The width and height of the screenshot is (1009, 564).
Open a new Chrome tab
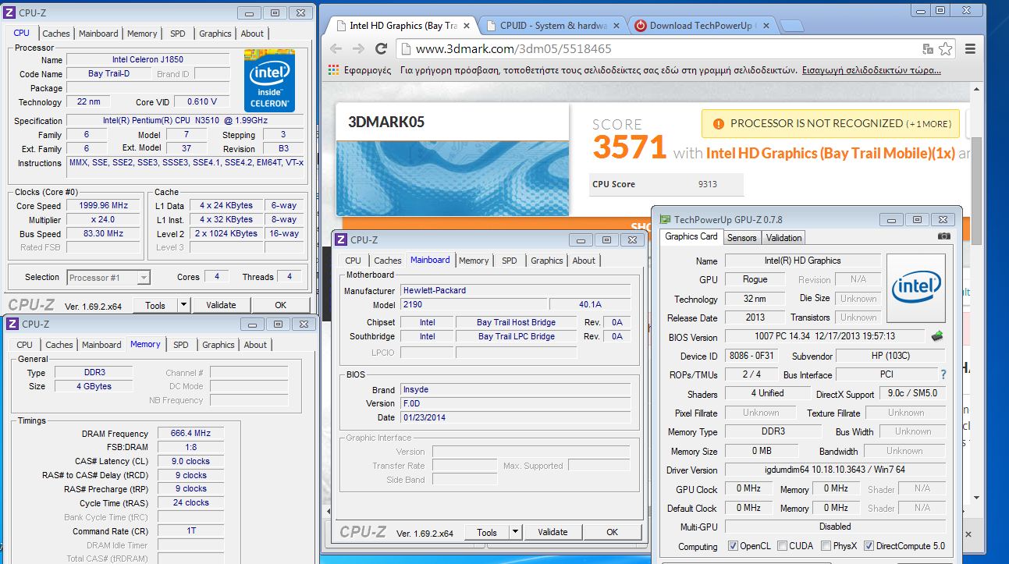(x=791, y=26)
